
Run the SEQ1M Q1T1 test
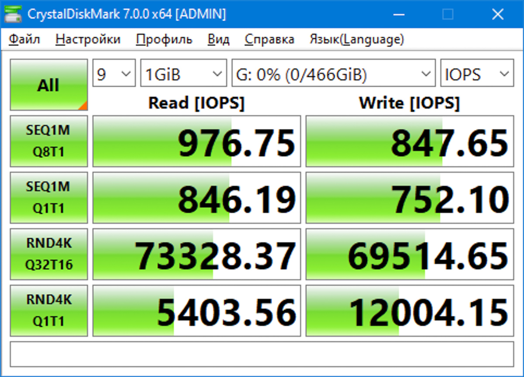[49, 198]
